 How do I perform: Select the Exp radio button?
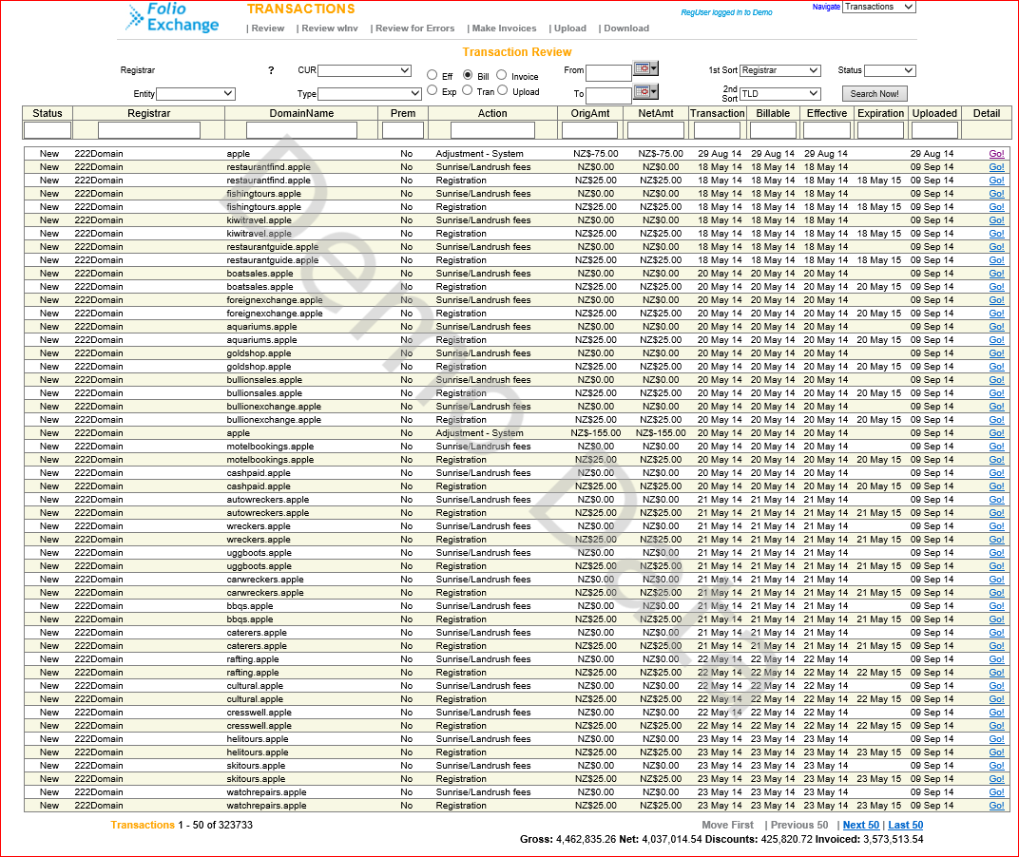pos(433,90)
